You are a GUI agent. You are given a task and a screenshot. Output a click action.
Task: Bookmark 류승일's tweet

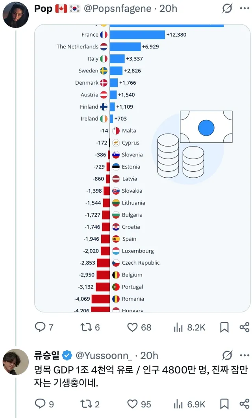(224, 404)
